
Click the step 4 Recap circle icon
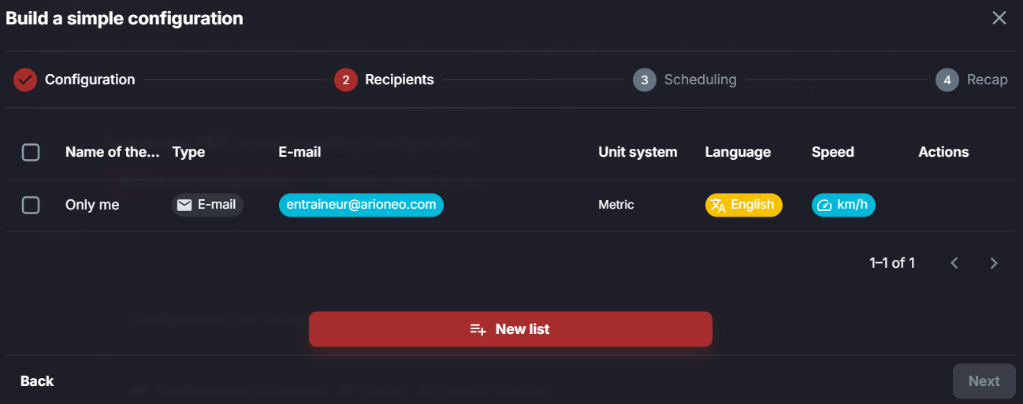(947, 80)
